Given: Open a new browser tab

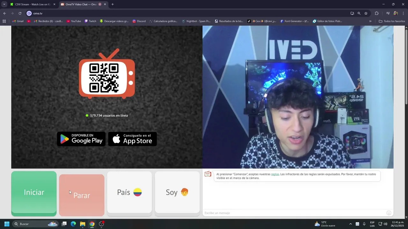Looking at the screenshot, I should (x=113, y=4).
